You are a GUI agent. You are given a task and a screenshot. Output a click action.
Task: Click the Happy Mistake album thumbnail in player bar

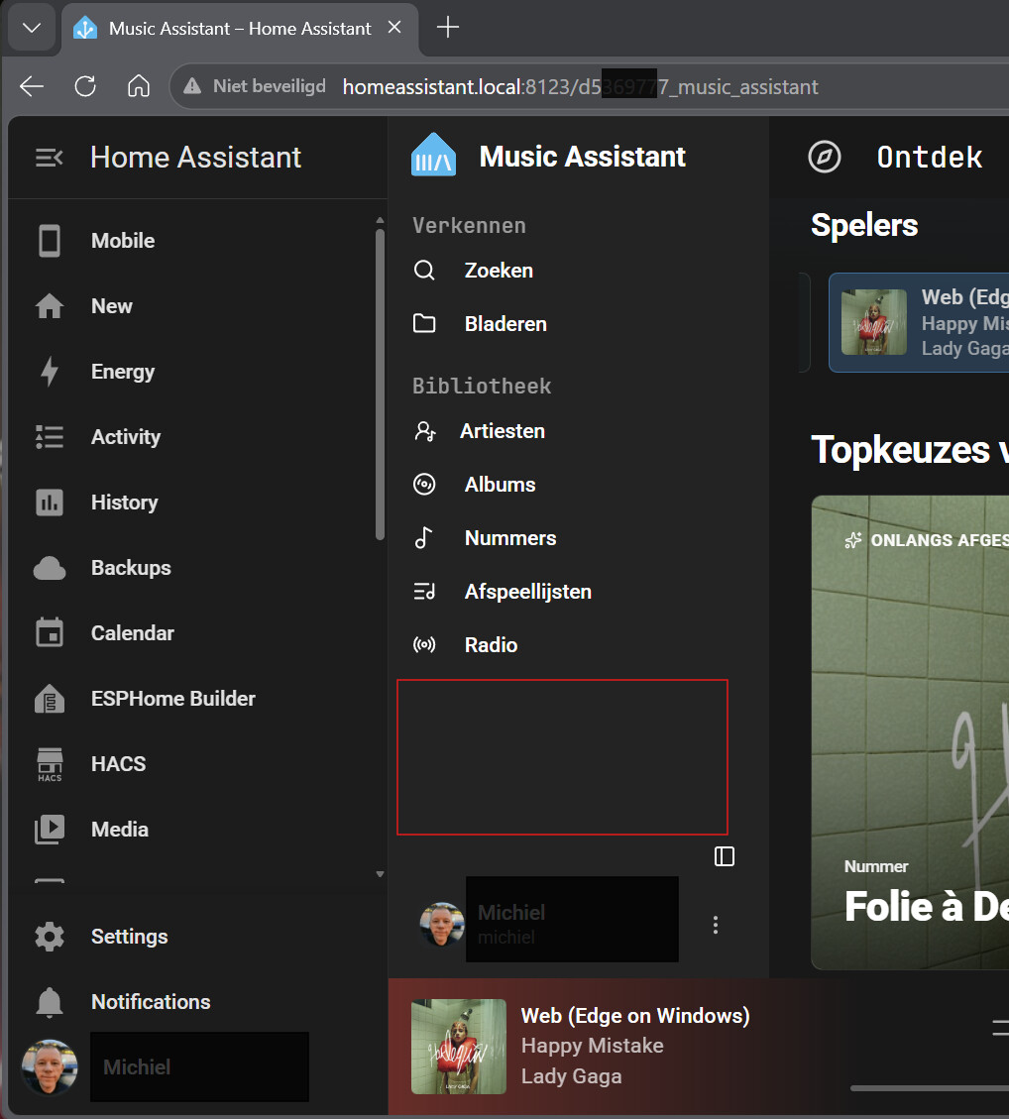pos(459,1047)
